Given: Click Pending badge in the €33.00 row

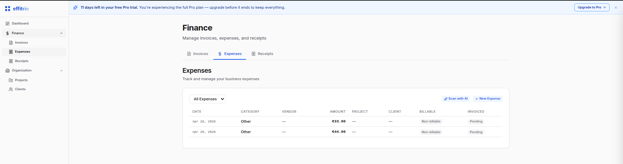Looking at the screenshot, I should pyautogui.click(x=476, y=121).
